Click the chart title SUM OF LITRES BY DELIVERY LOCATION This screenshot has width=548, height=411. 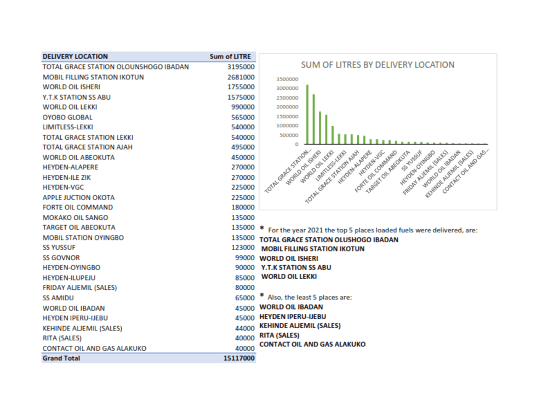coord(378,65)
